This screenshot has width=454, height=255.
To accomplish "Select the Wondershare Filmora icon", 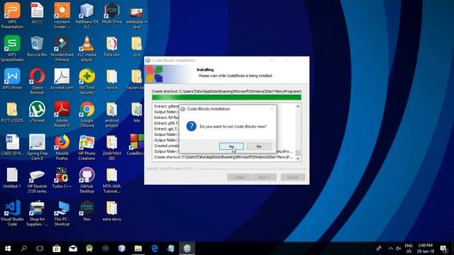I will coord(62,48).
